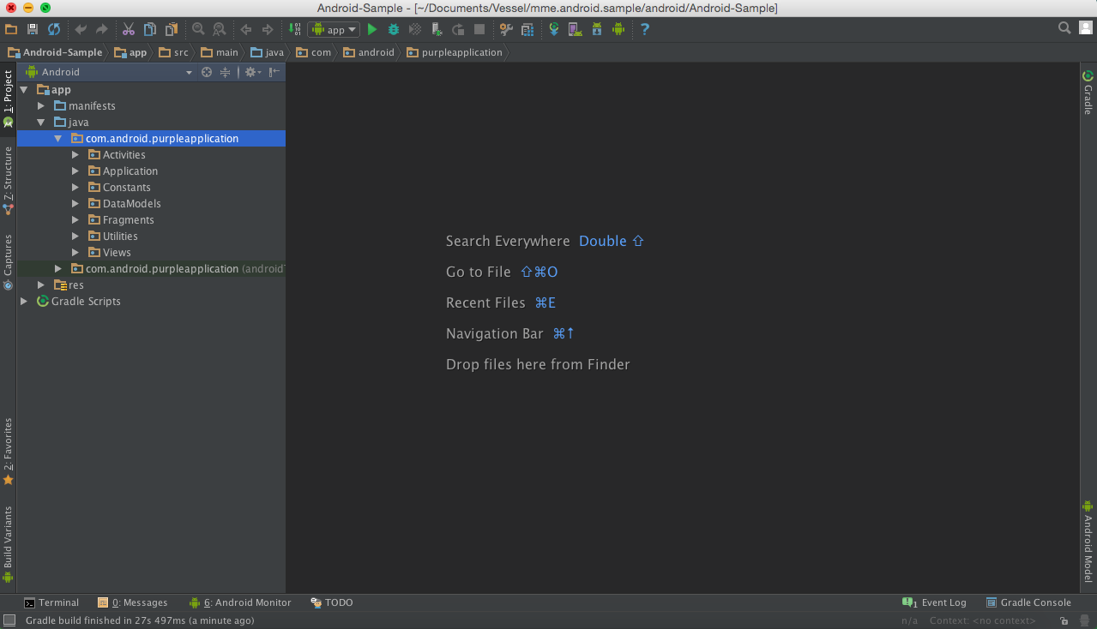Expand the Gradle Scripts node
This screenshot has width=1097, height=629.
pos(24,301)
